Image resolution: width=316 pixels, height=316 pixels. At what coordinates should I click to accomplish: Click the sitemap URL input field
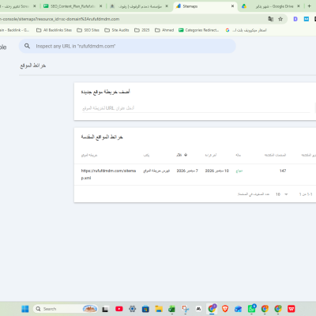click(196, 108)
